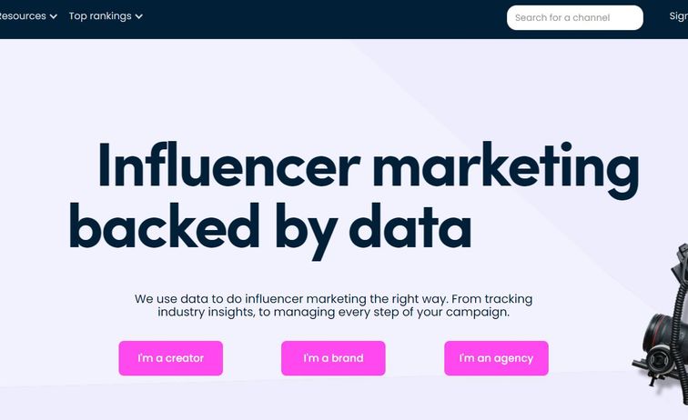
Task: Choose the "I'm a brand" button
Action: [x=333, y=358]
